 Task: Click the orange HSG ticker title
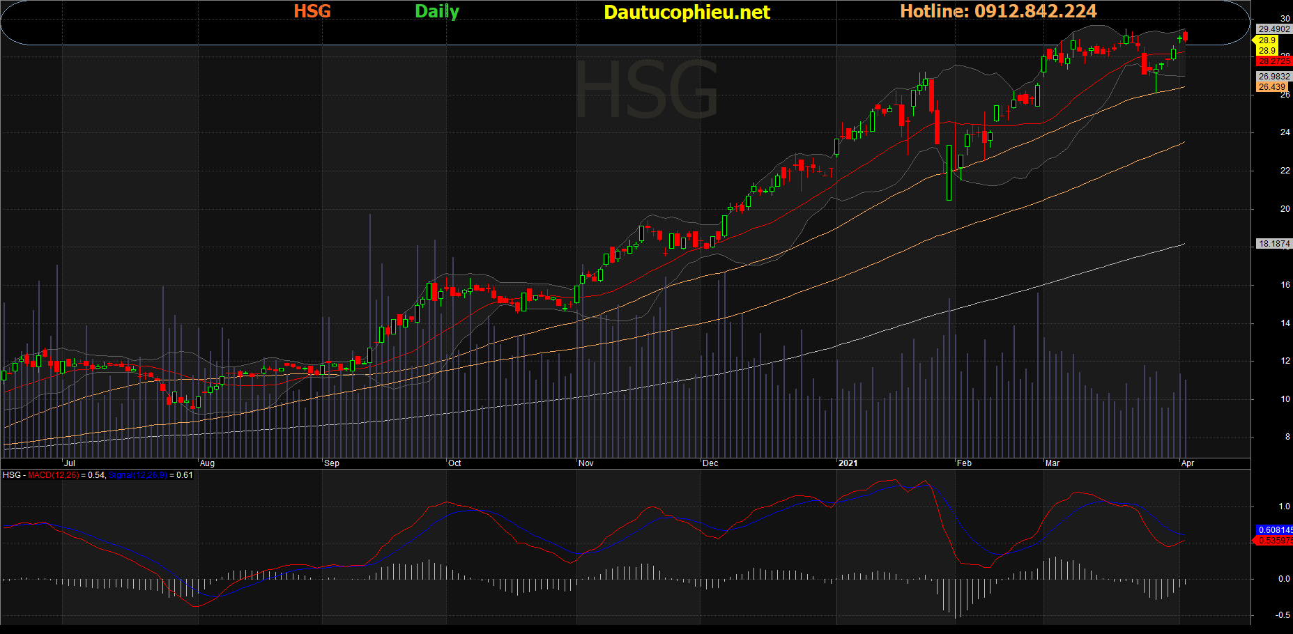click(312, 11)
